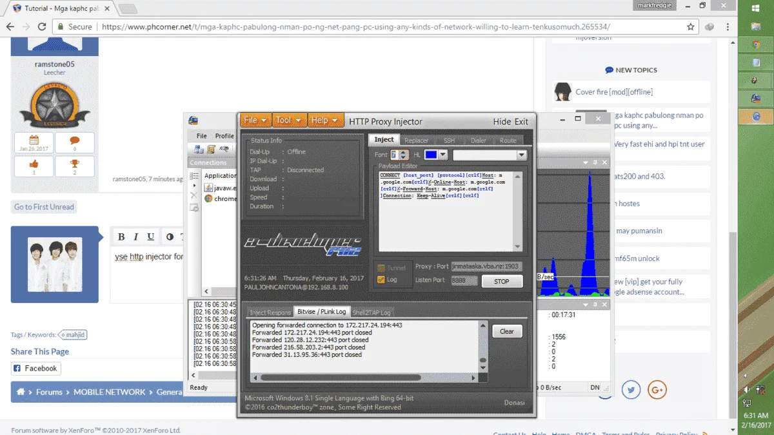Switch to the Replacer tab
The width and height of the screenshot is (774, 435).
point(416,140)
